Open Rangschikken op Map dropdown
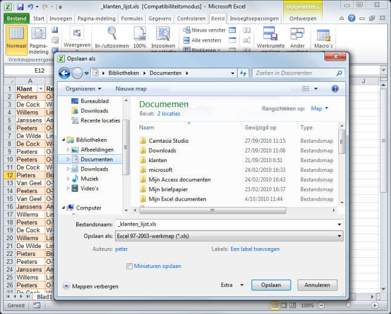391x314 pixels. coord(320,109)
